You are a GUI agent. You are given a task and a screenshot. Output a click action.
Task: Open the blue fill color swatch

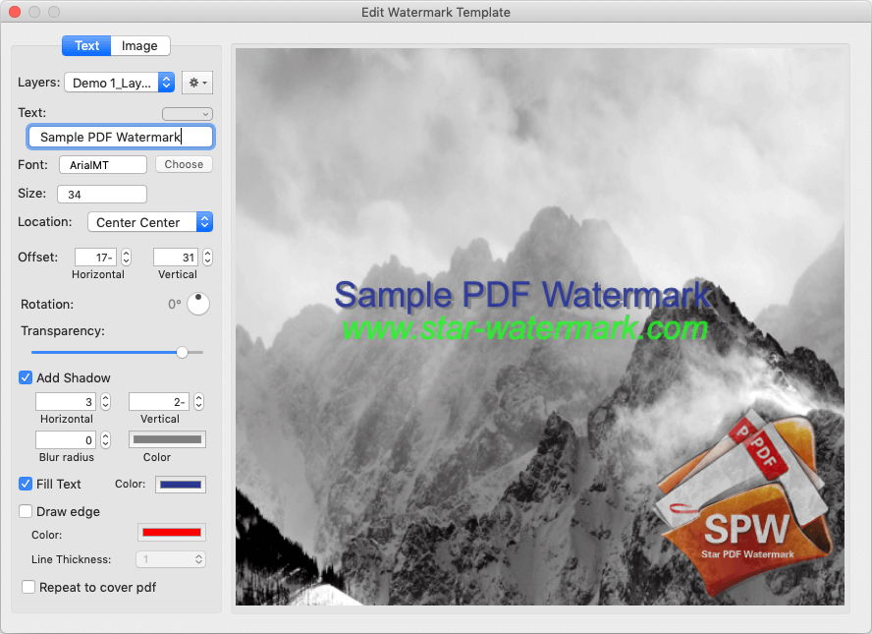pyautogui.click(x=180, y=485)
